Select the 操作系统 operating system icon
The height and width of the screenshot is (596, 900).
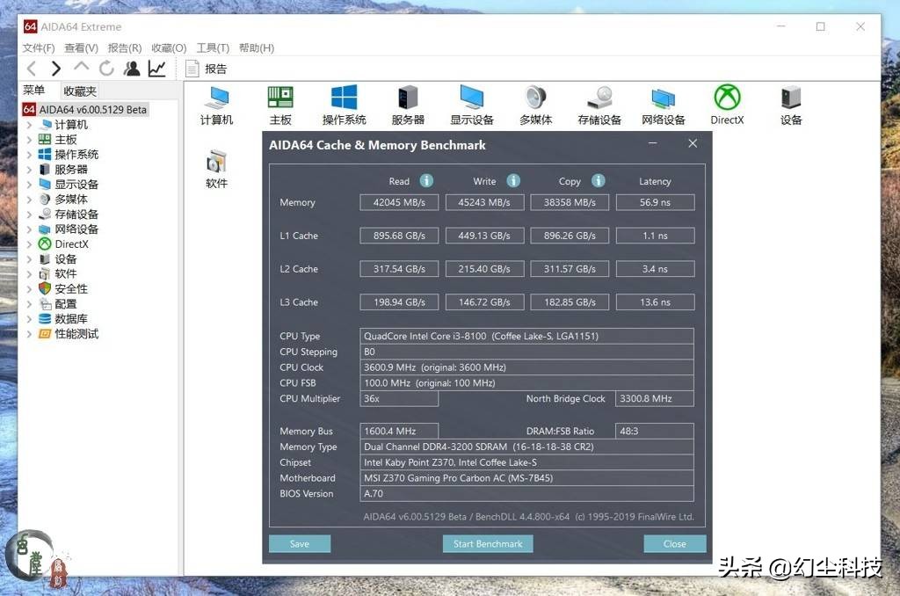pyautogui.click(x=344, y=98)
